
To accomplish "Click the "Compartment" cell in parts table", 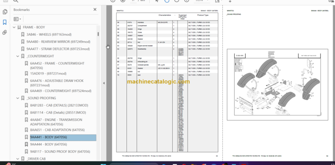I will tap(143, 26).
